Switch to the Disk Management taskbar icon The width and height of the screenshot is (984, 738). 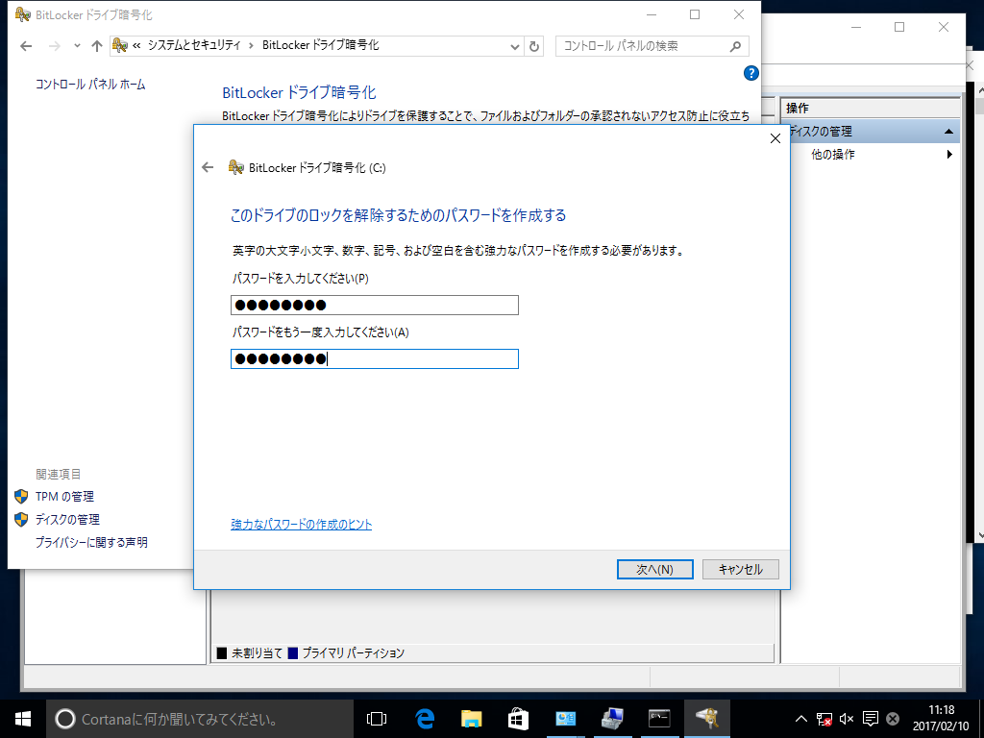612,719
